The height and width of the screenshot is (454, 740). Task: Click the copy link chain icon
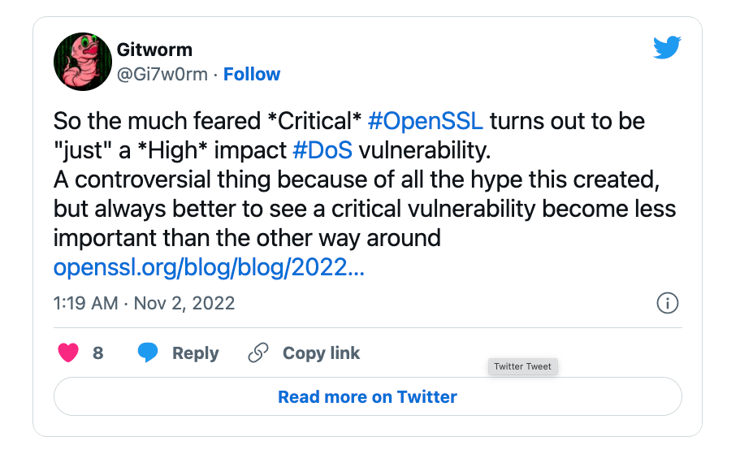(257, 353)
